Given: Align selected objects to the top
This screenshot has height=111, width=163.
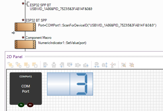Looking at the screenshot, I should pyautogui.click(x=70, y=65).
